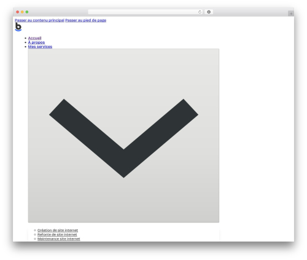
Task: Select the Mes services menu link
Action: [x=40, y=47]
